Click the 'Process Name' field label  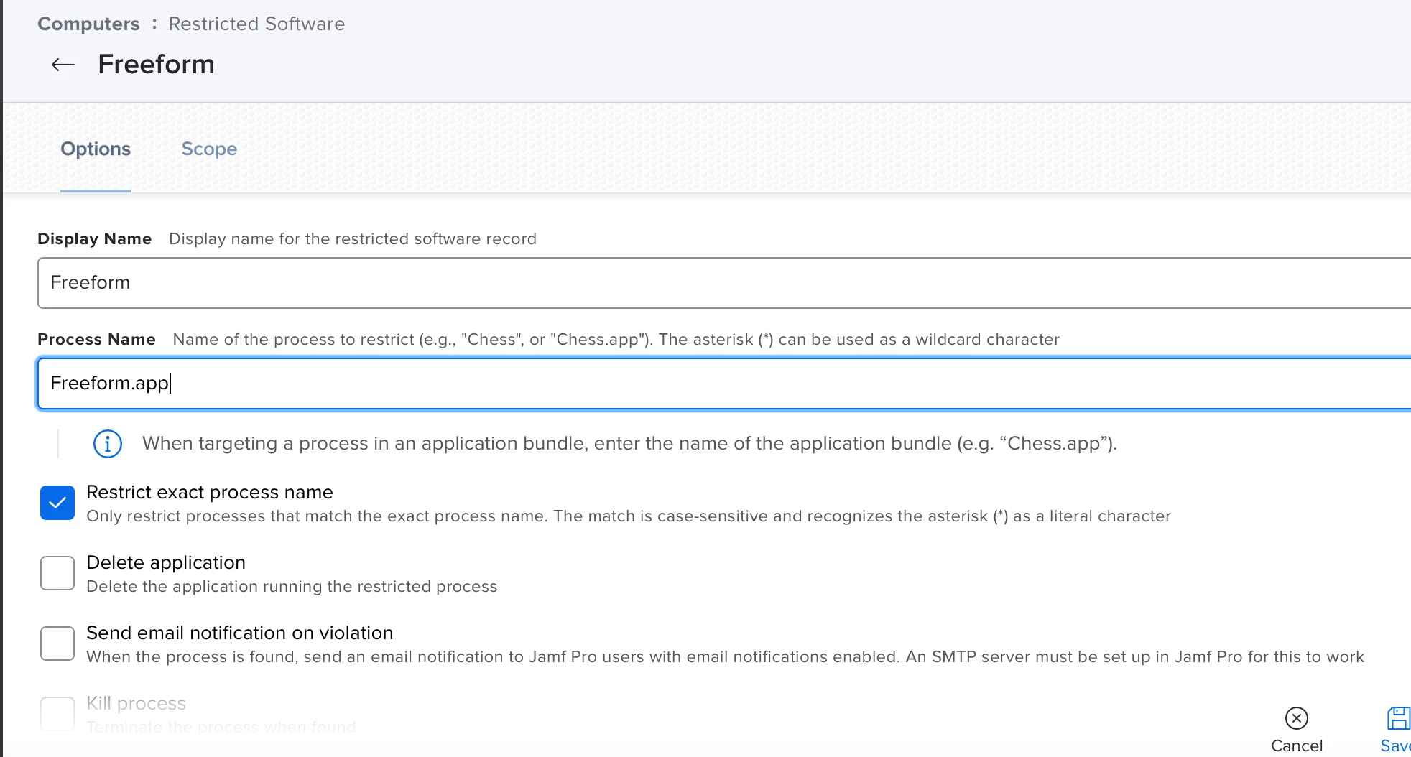tap(96, 339)
